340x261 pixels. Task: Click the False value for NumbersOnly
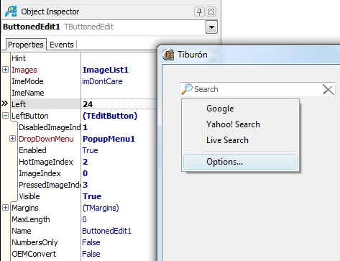(x=91, y=242)
